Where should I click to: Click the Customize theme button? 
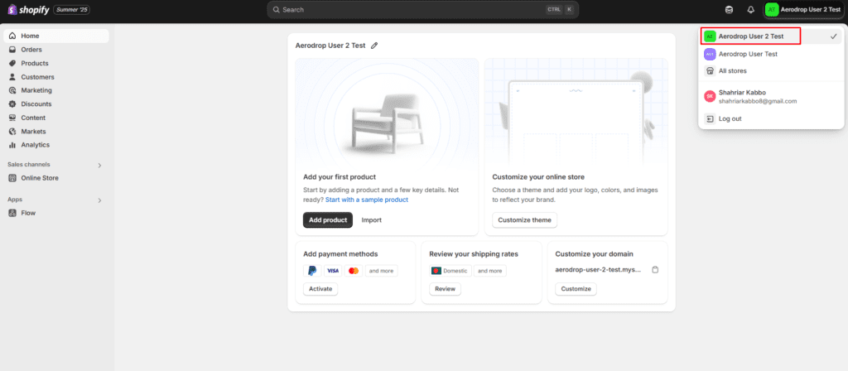pos(524,220)
